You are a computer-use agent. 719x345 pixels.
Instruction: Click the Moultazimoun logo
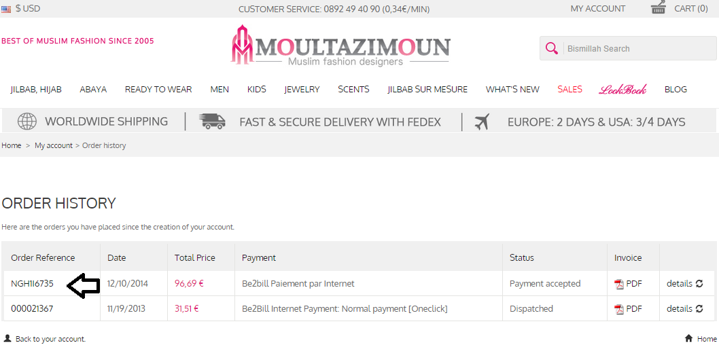point(340,45)
